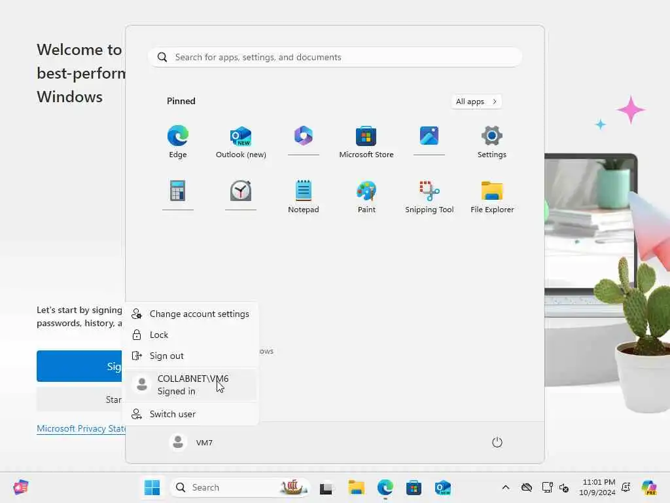Expand All apps list
This screenshot has width=670, height=503.
[x=476, y=102]
